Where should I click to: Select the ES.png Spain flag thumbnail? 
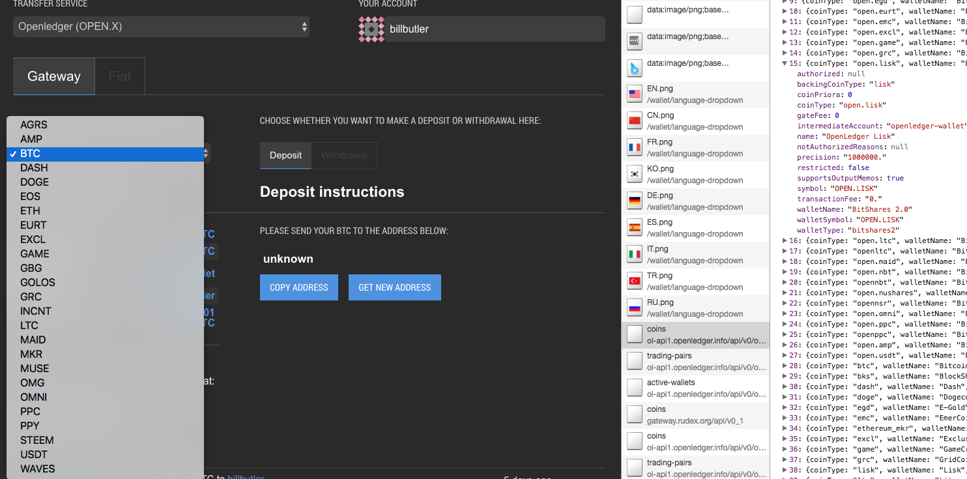coord(635,228)
